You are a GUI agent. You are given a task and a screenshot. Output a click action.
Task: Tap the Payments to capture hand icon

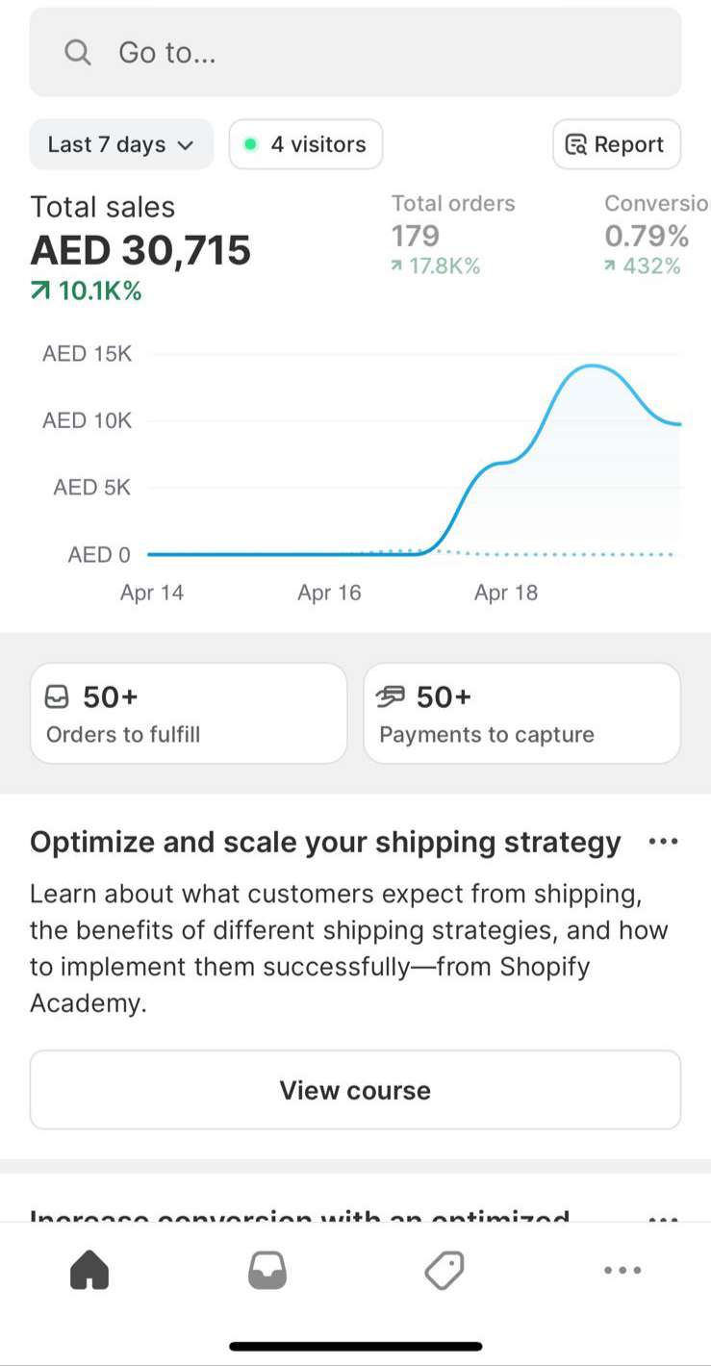pyautogui.click(x=392, y=696)
